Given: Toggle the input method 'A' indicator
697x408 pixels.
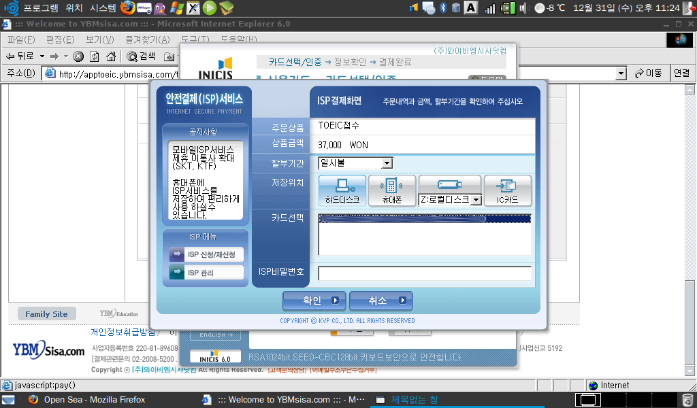Looking at the screenshot, I should (471, 7).
